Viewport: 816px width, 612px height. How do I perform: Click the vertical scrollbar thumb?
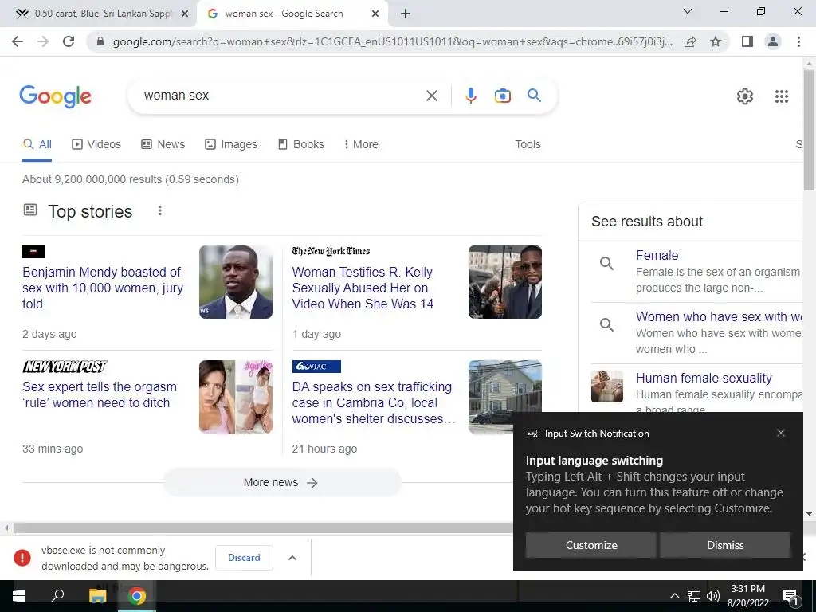(810, 130)
